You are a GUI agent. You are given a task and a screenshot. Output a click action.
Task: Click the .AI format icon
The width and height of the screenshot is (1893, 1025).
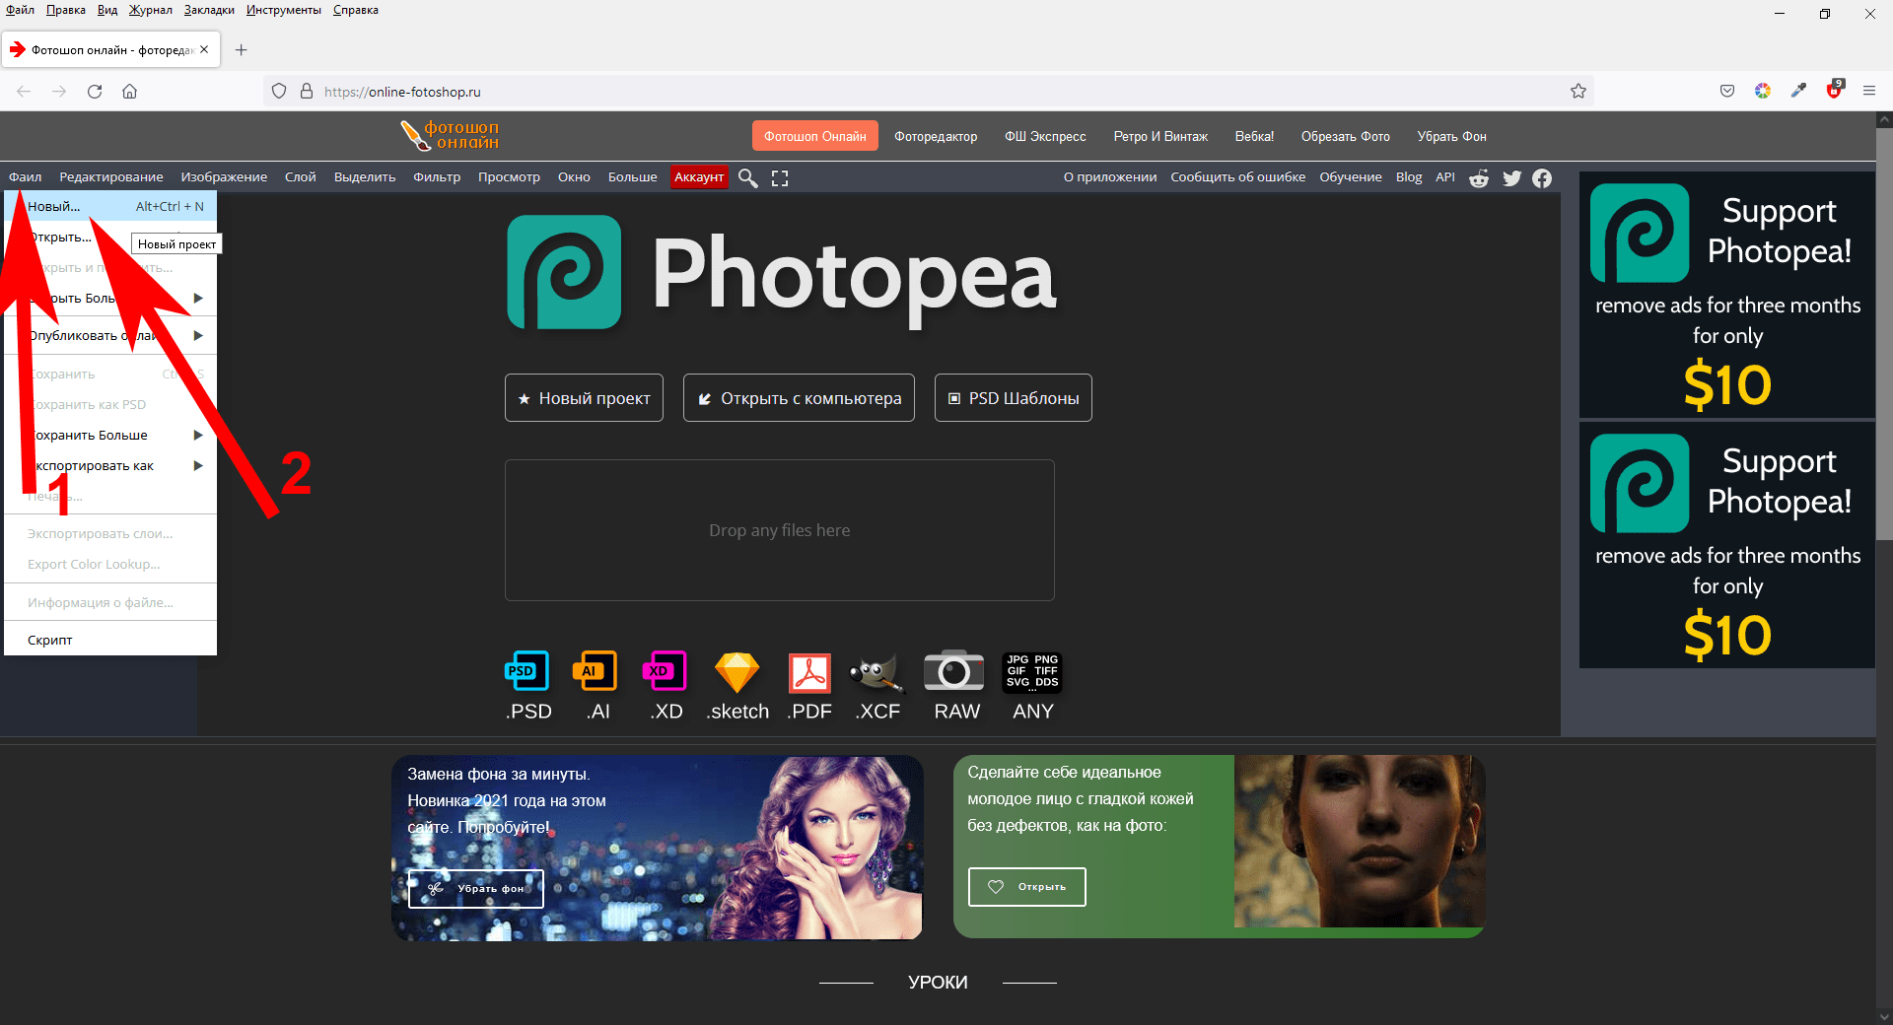click(x=596, y=671)
